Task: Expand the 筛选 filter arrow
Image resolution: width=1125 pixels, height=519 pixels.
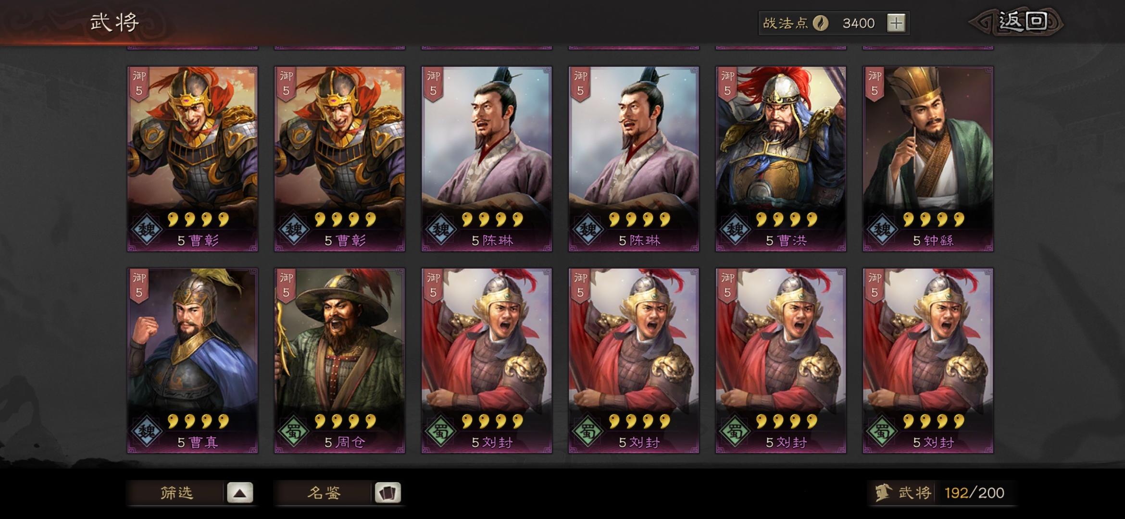Action: tap(240, 493)
